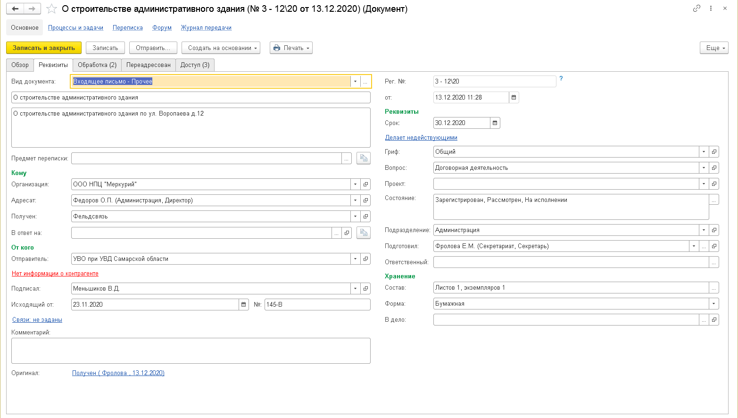This screenshot has width=738, height=418.
Task: Expand the Вопрос dropdown list
Action: [704, 168]
